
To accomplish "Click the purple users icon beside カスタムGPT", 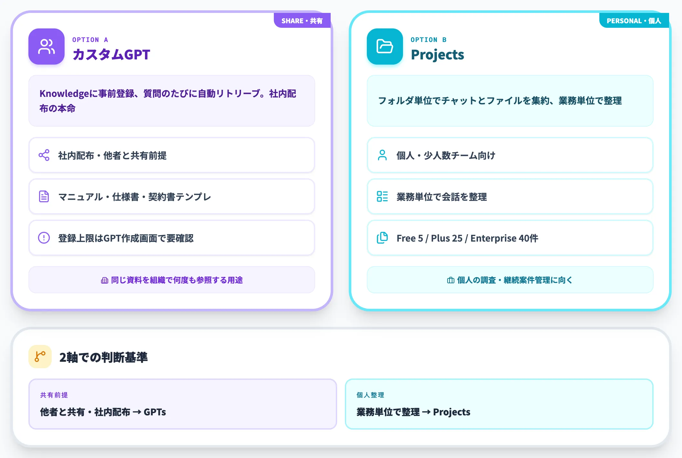I will (x=46, y=47).
